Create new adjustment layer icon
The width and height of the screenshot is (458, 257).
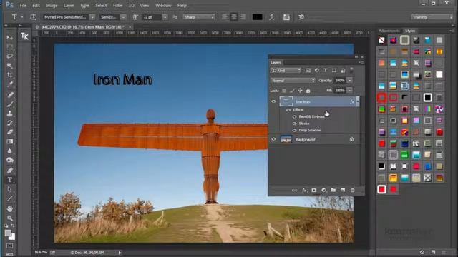323,191
